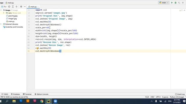Click the Stop button in the run toolbar
Viewport: 186px width, 104px height.
coord(183,3)
